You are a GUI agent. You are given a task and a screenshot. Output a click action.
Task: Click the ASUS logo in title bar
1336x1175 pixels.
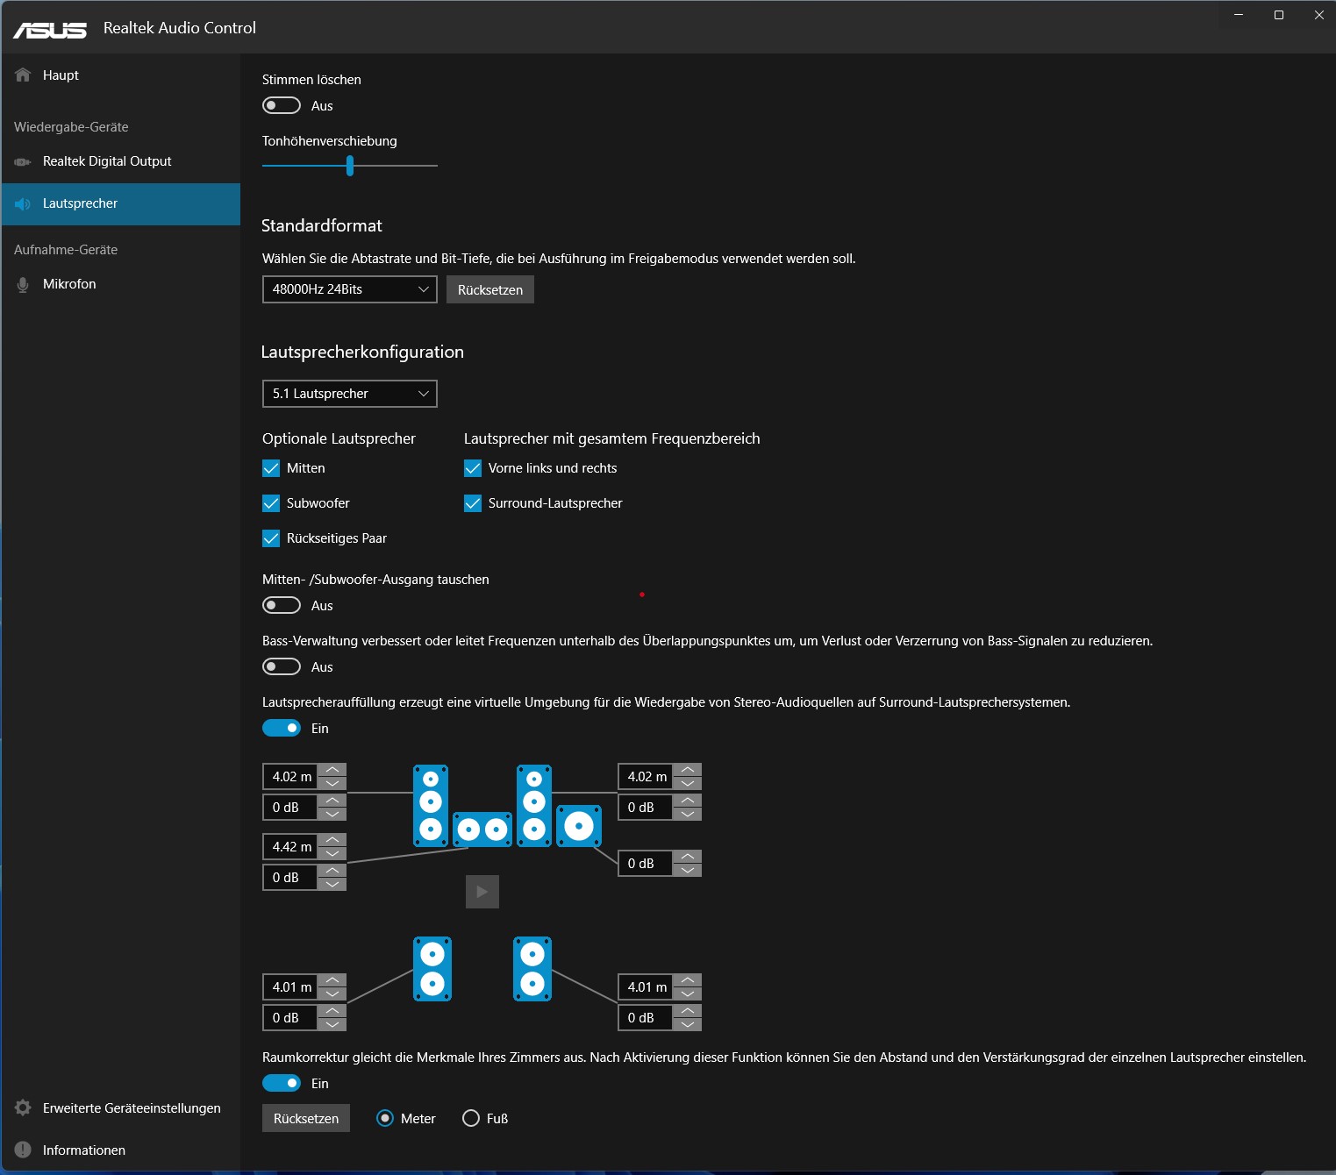coord(50,29)
